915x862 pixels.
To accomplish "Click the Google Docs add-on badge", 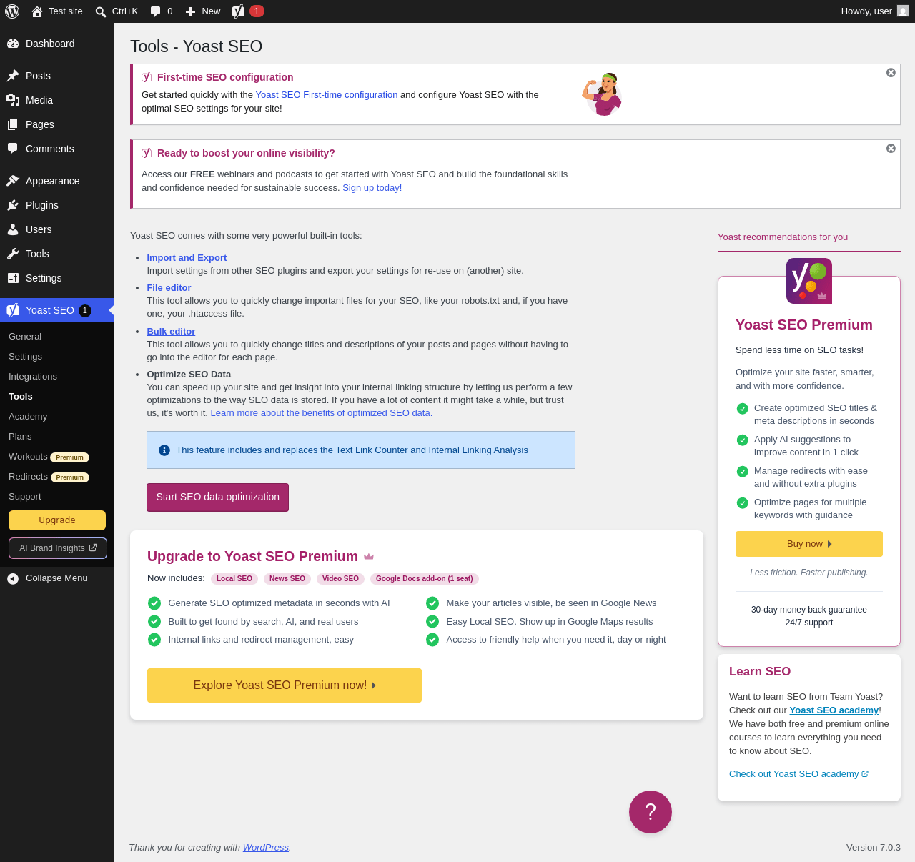I will 425,579.
